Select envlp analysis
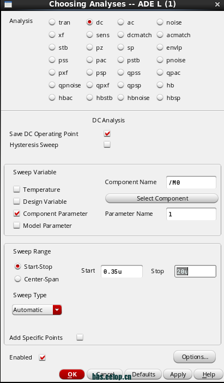The width and height of the screenshot is (224, 383). pyautogui.click(x=160, y=48)
